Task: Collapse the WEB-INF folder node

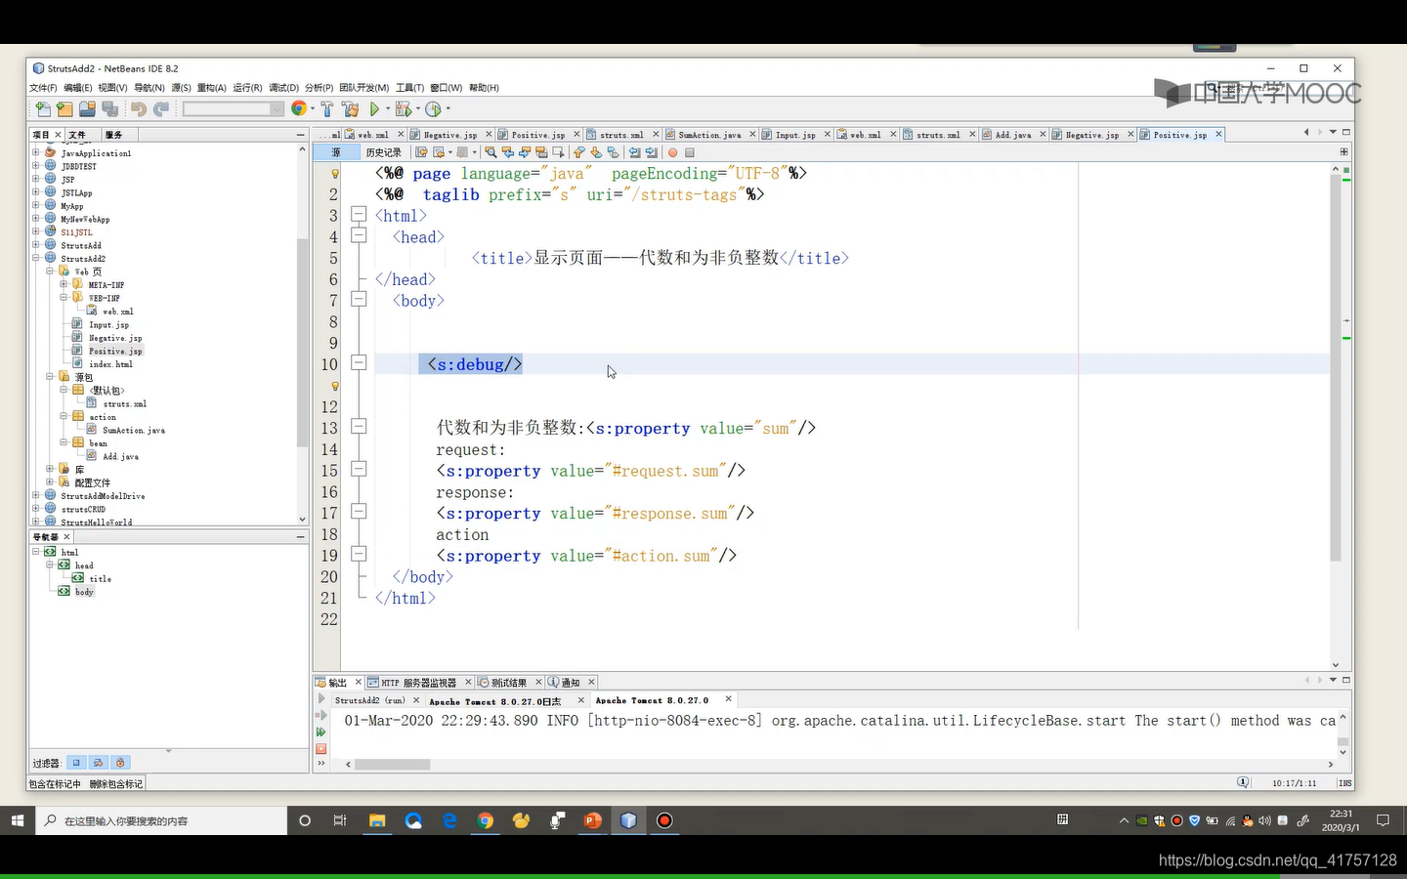Action: tap(64, 297)
